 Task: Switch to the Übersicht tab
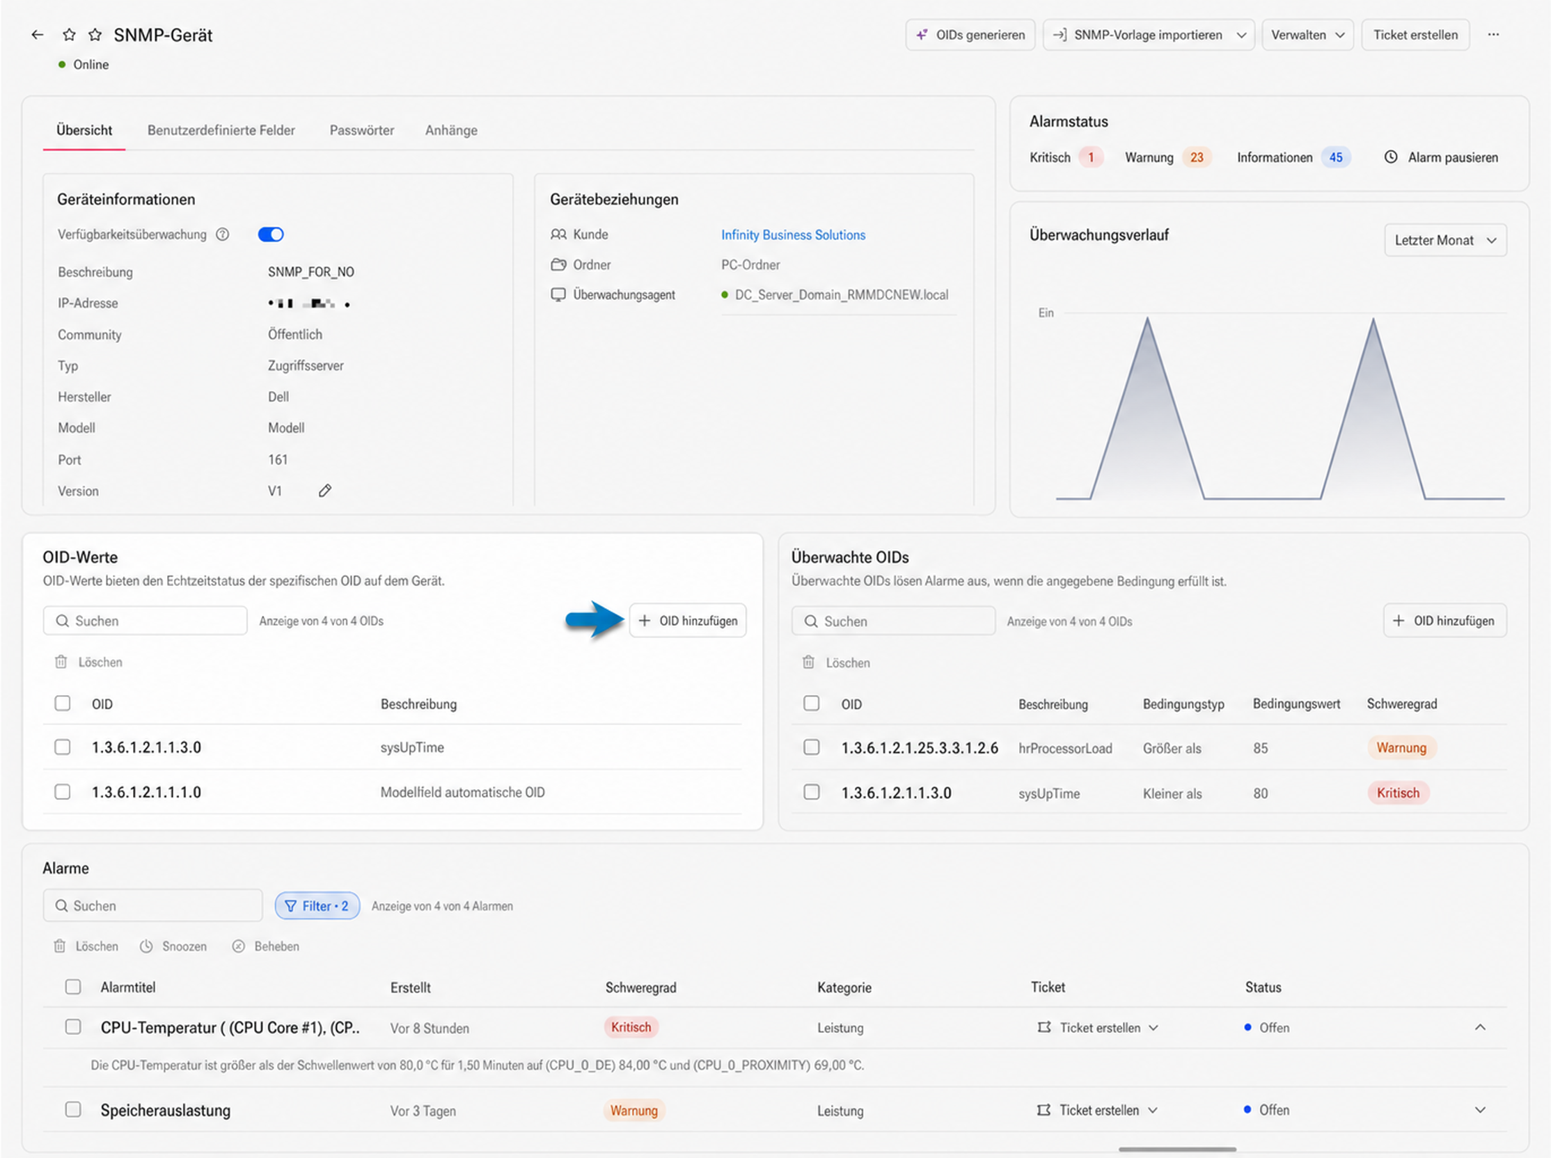click(84, 130)
